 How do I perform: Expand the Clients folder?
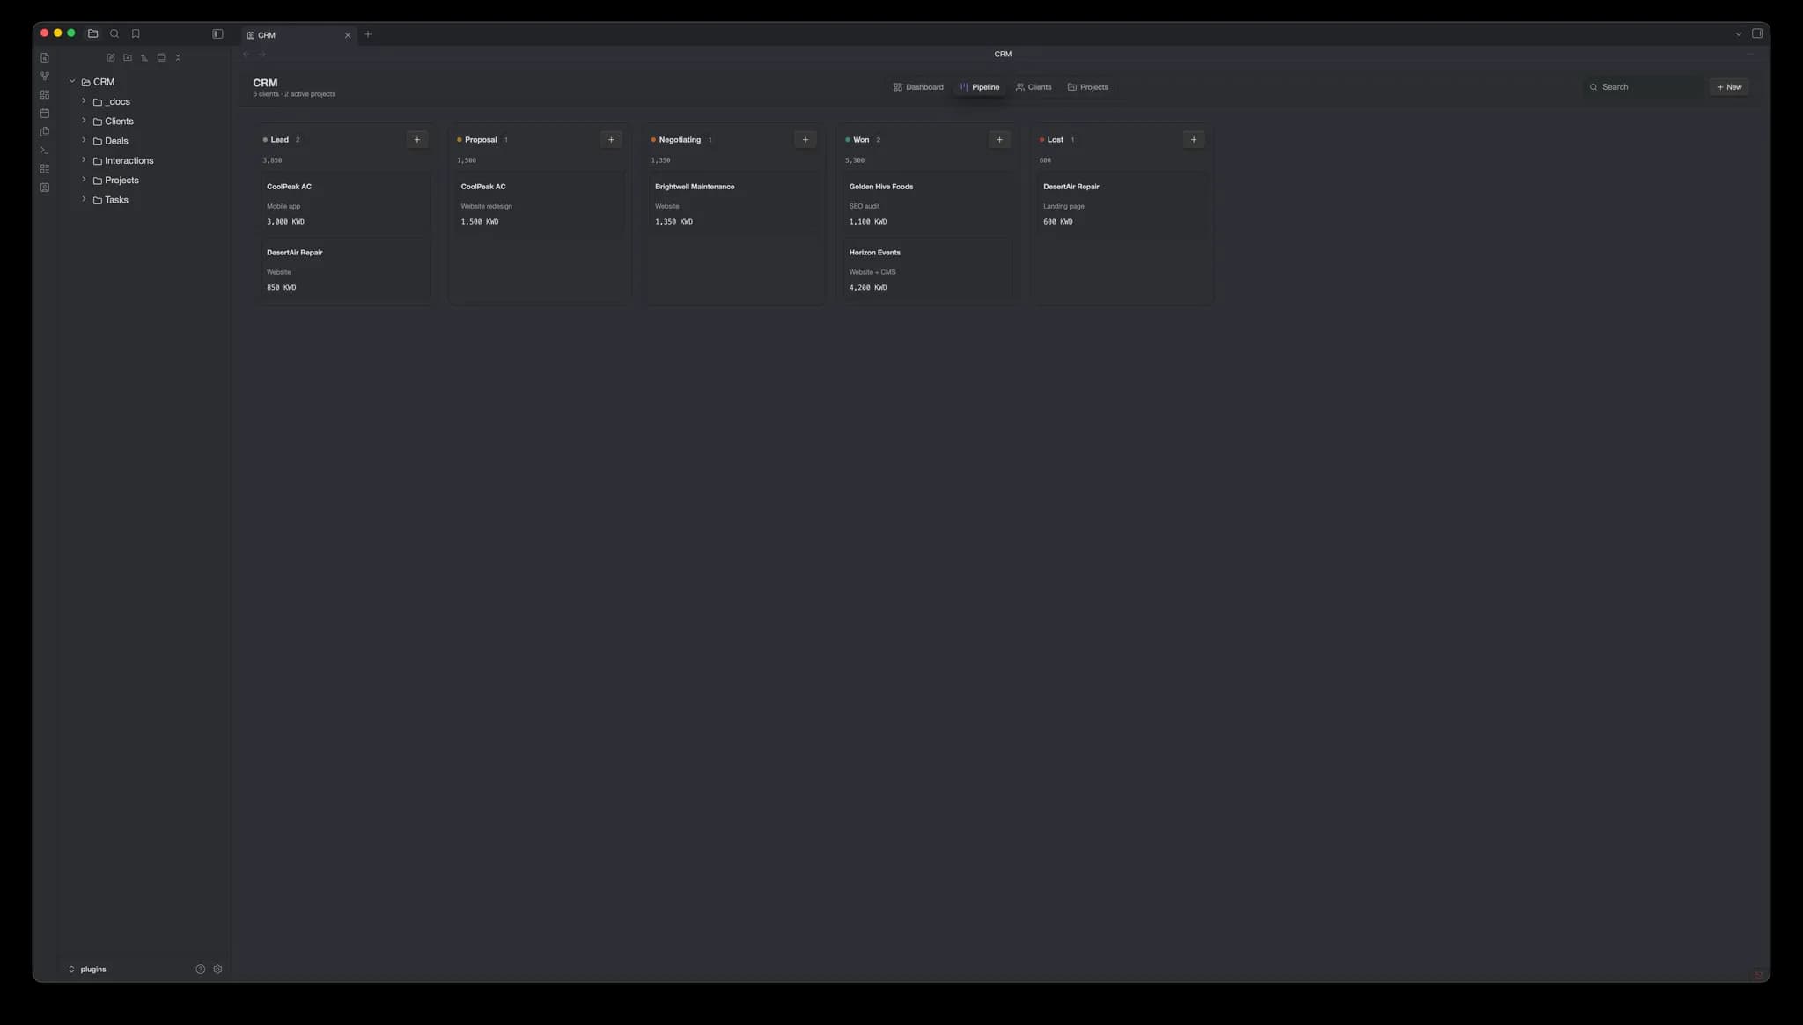[84, 121]
